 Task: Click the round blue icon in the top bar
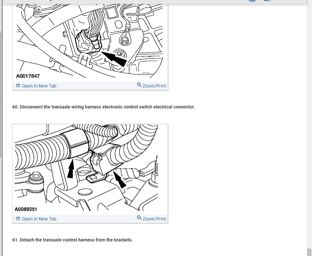252,1
